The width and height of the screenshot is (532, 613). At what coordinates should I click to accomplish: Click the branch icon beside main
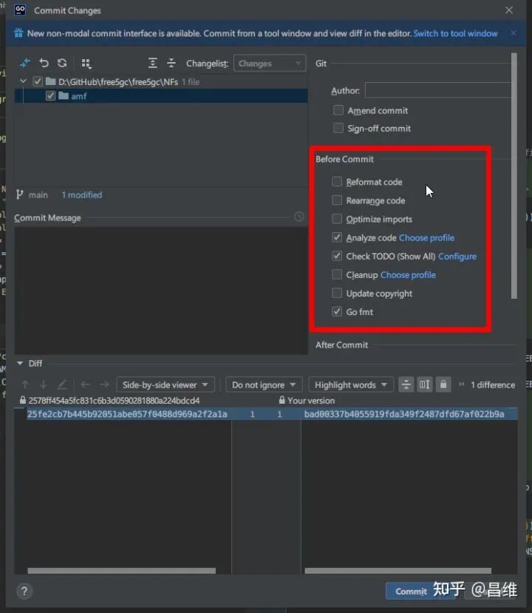(x=19, y=194)
